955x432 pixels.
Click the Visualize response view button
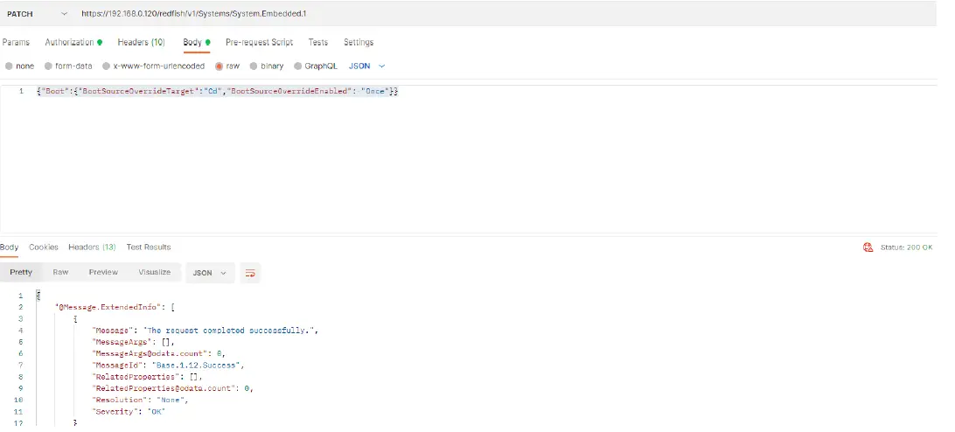tap(154, 273)
